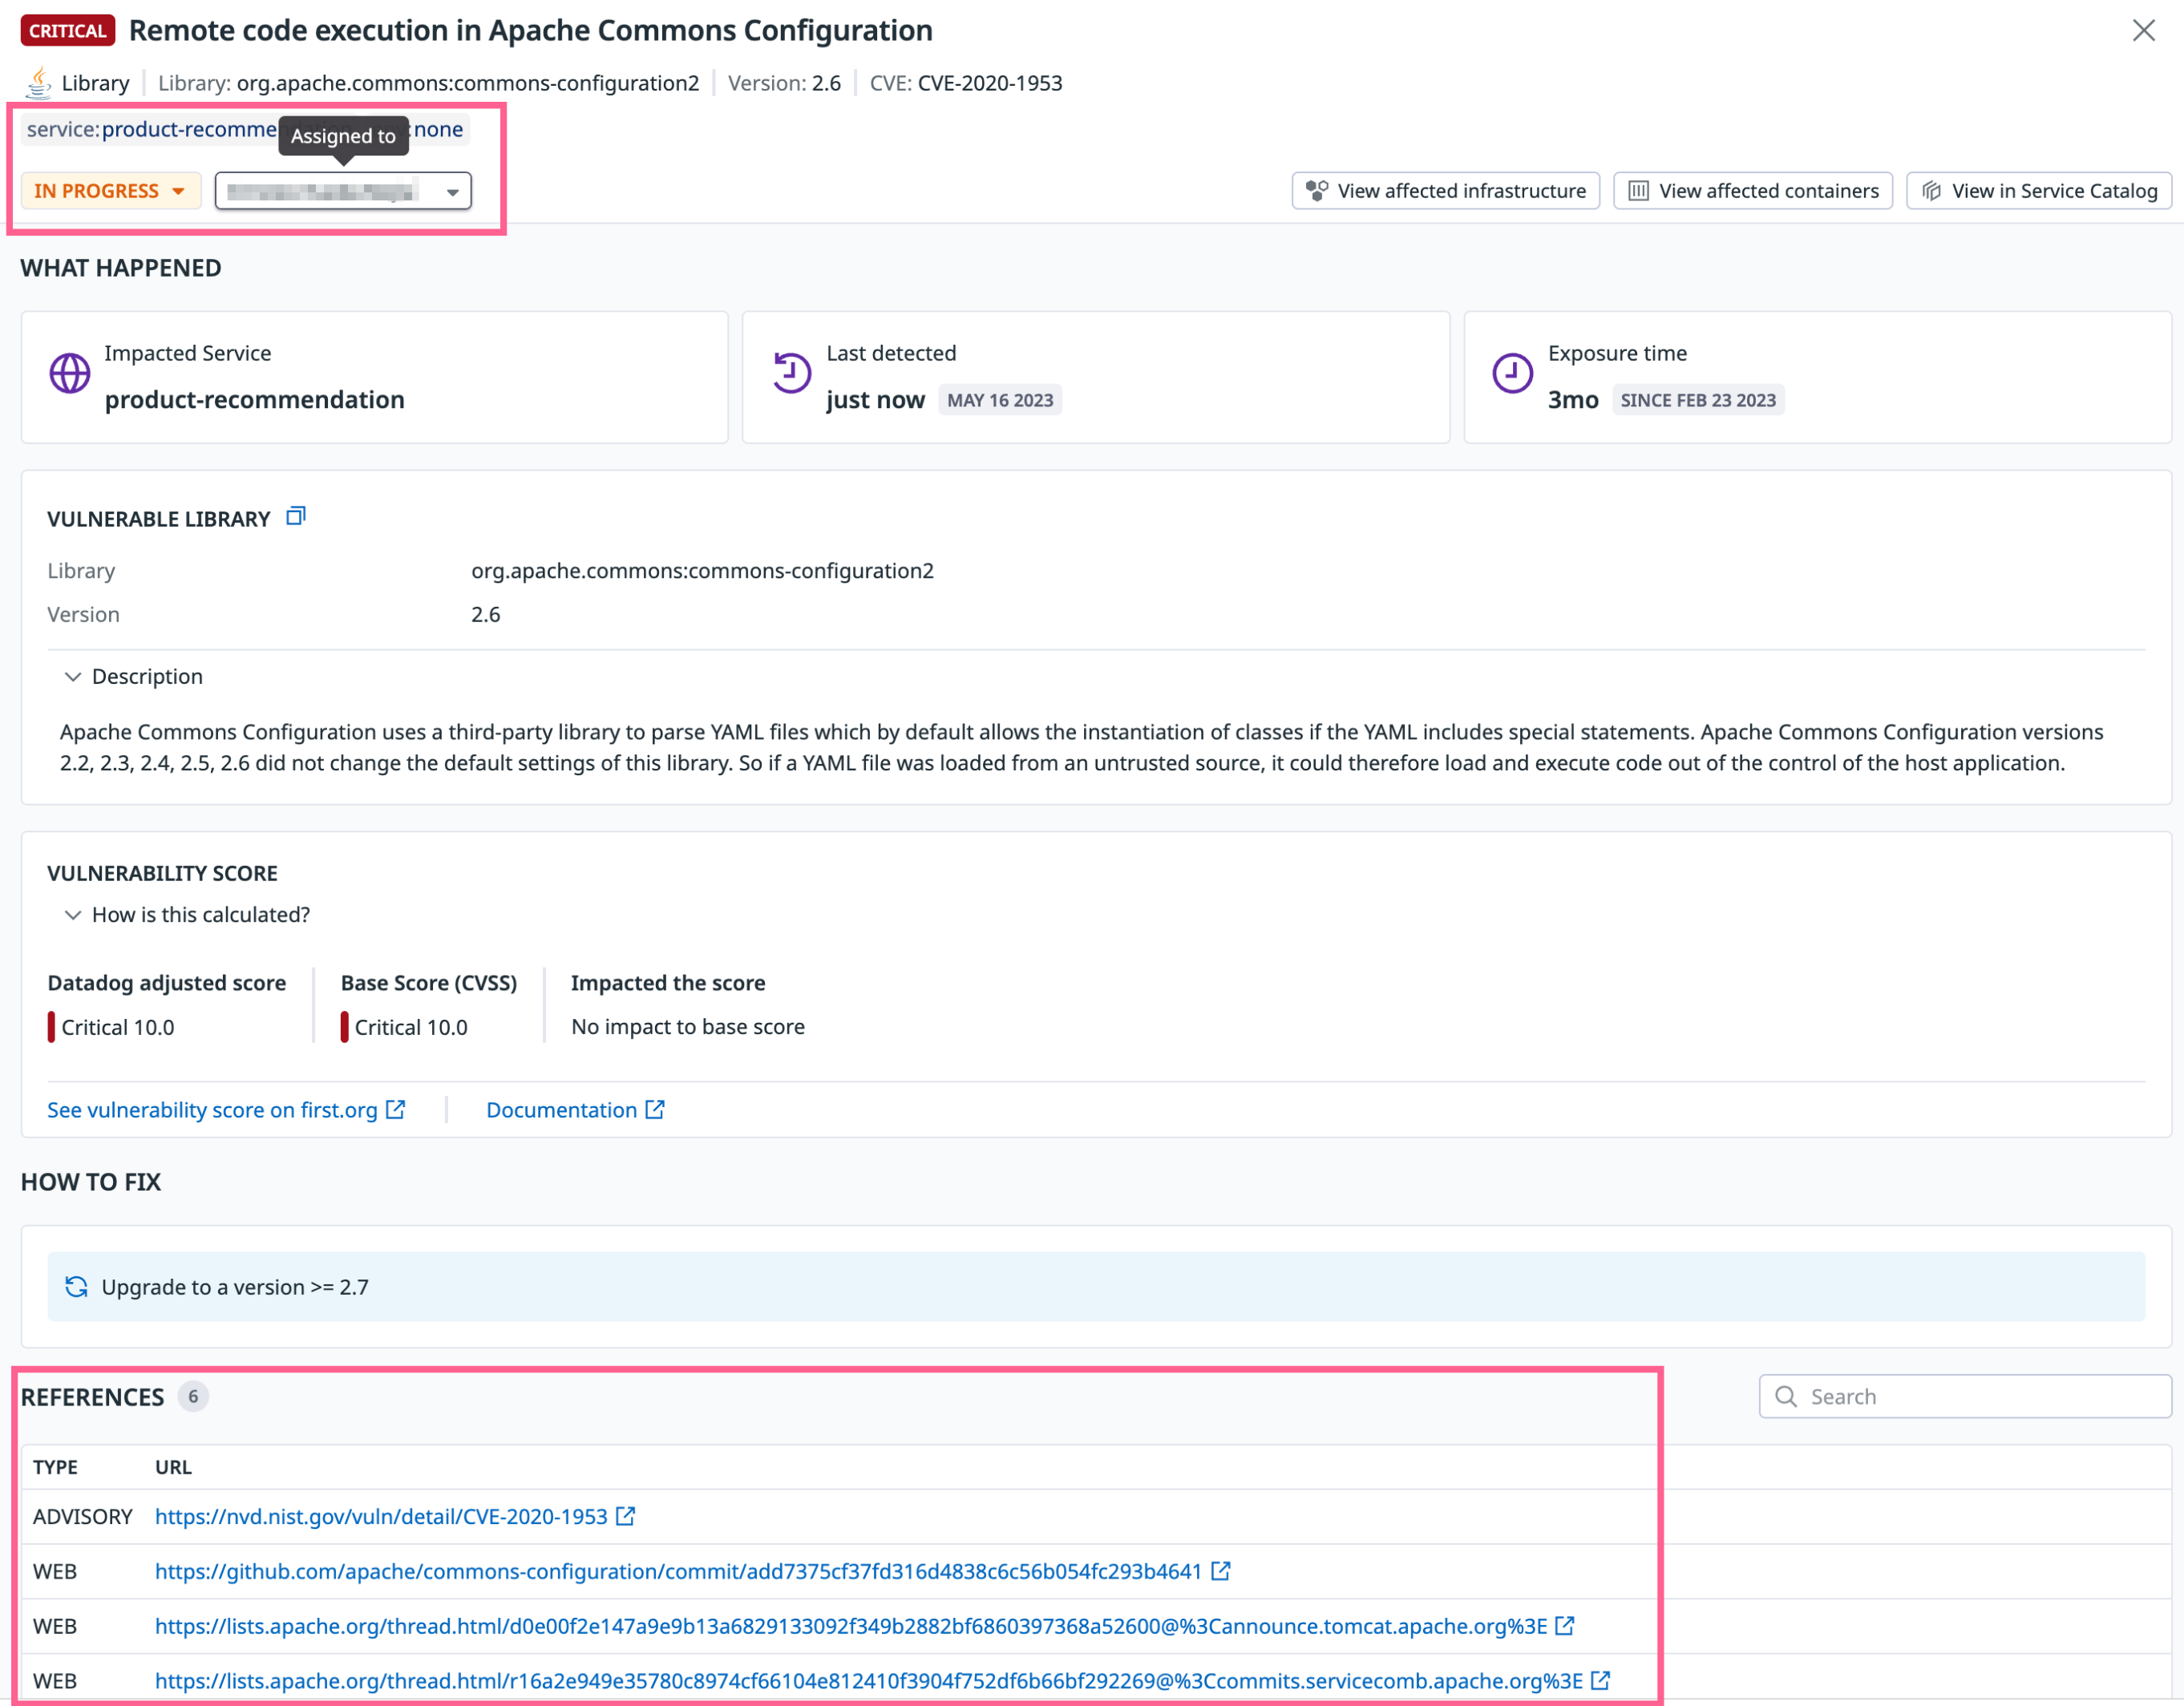Click View affected infrastructure button
Viewport: 2184px width, 1706px height.
[1445, 191]
